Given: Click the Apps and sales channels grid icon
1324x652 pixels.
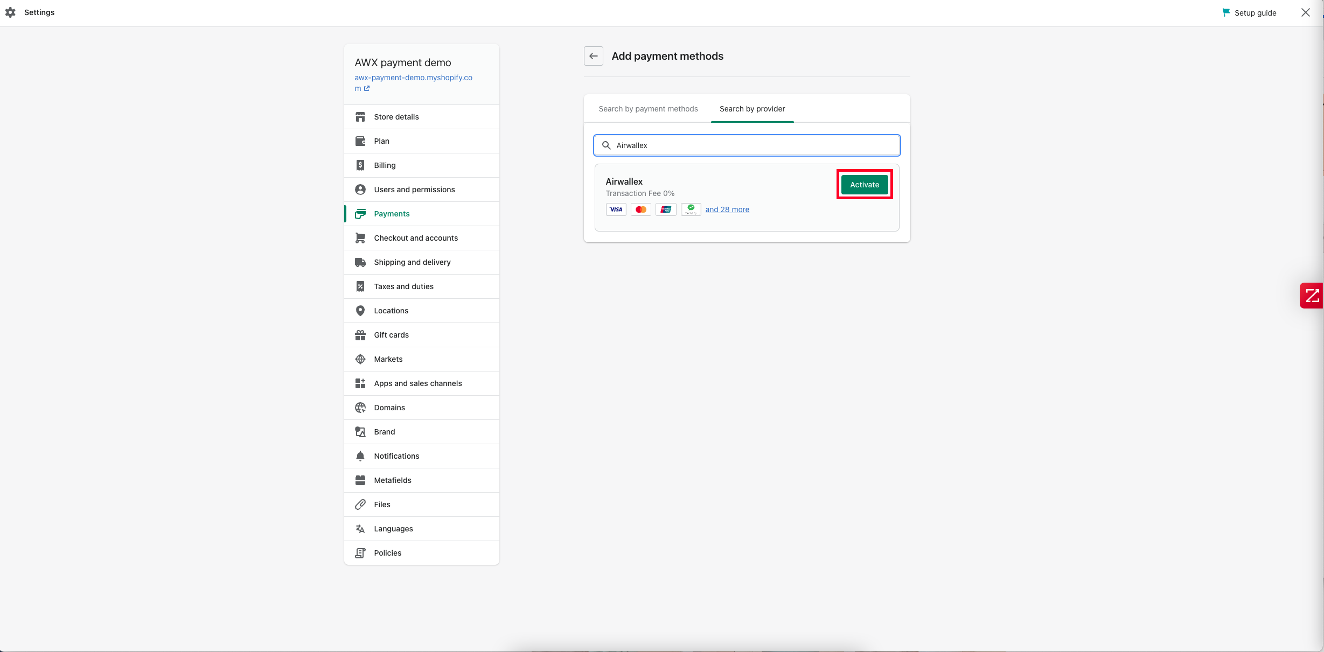Looking at the screenshot, I should (x=360, y=383).
